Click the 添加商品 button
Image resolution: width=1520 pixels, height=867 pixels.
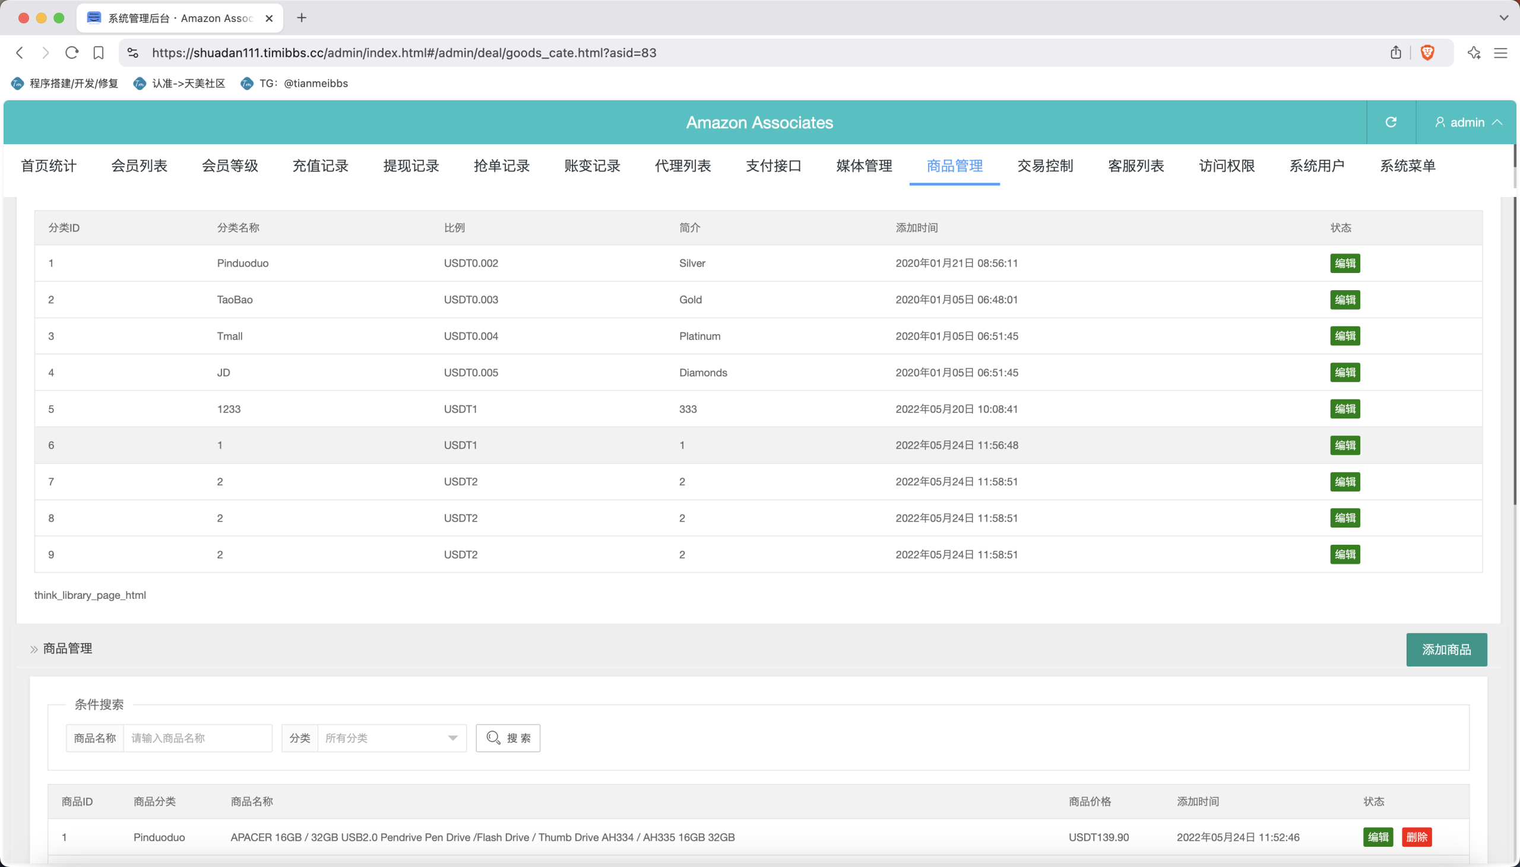coord(1446,650)
